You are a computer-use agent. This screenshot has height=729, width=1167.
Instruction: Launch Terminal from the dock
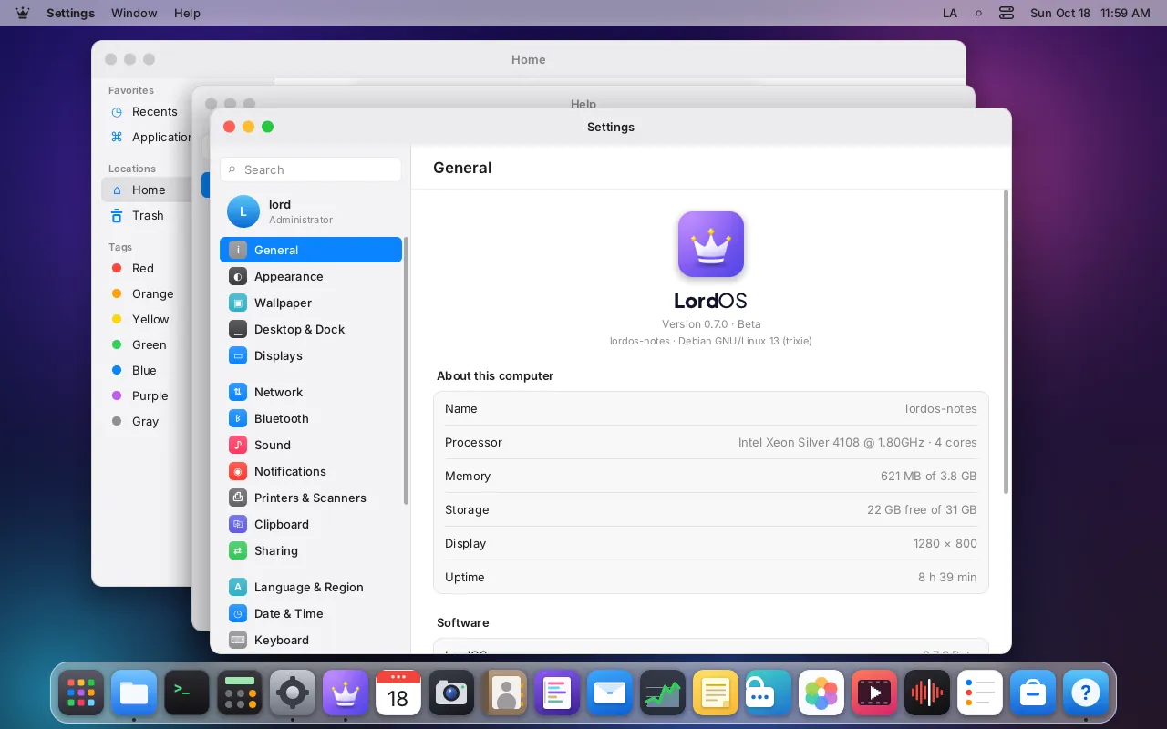(187, 693)
